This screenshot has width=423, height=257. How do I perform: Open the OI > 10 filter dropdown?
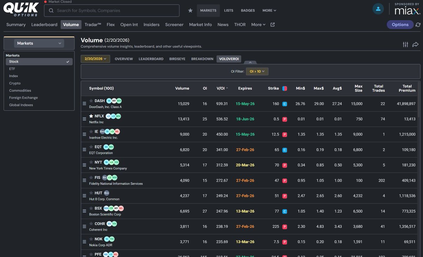point(257,71)
